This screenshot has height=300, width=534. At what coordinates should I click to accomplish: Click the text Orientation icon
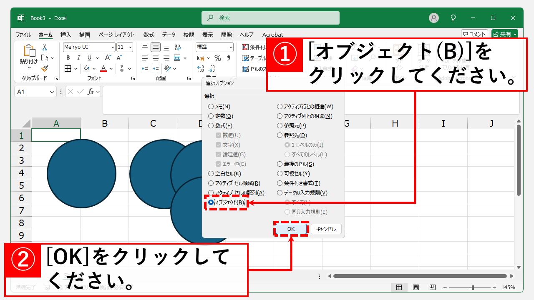(167, 68)
